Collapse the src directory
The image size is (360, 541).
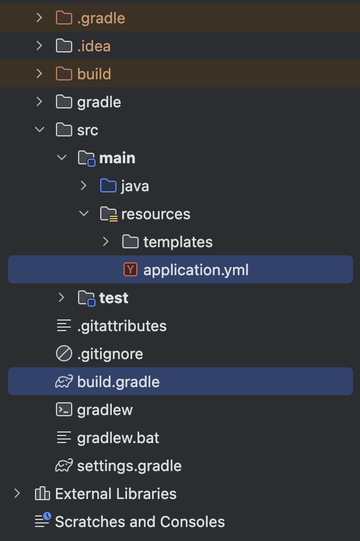click(39, 130)
